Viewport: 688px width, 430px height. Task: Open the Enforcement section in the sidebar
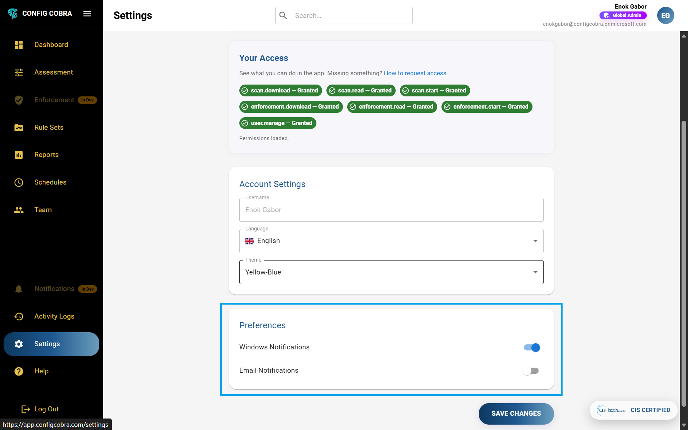[54, 100]
